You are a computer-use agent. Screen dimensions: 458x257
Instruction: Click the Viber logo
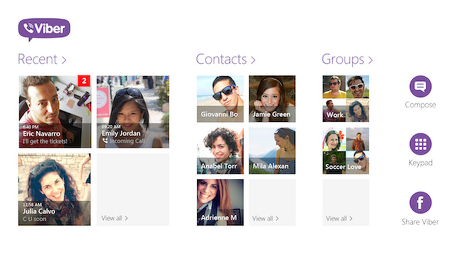(44, 29)
